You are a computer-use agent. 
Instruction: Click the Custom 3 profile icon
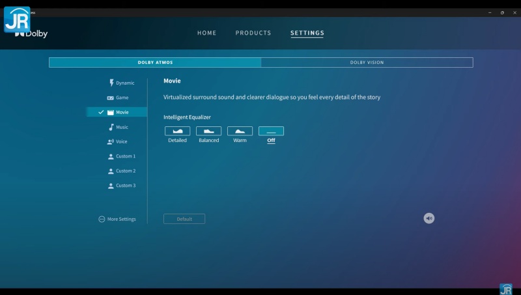pos(111,186)
